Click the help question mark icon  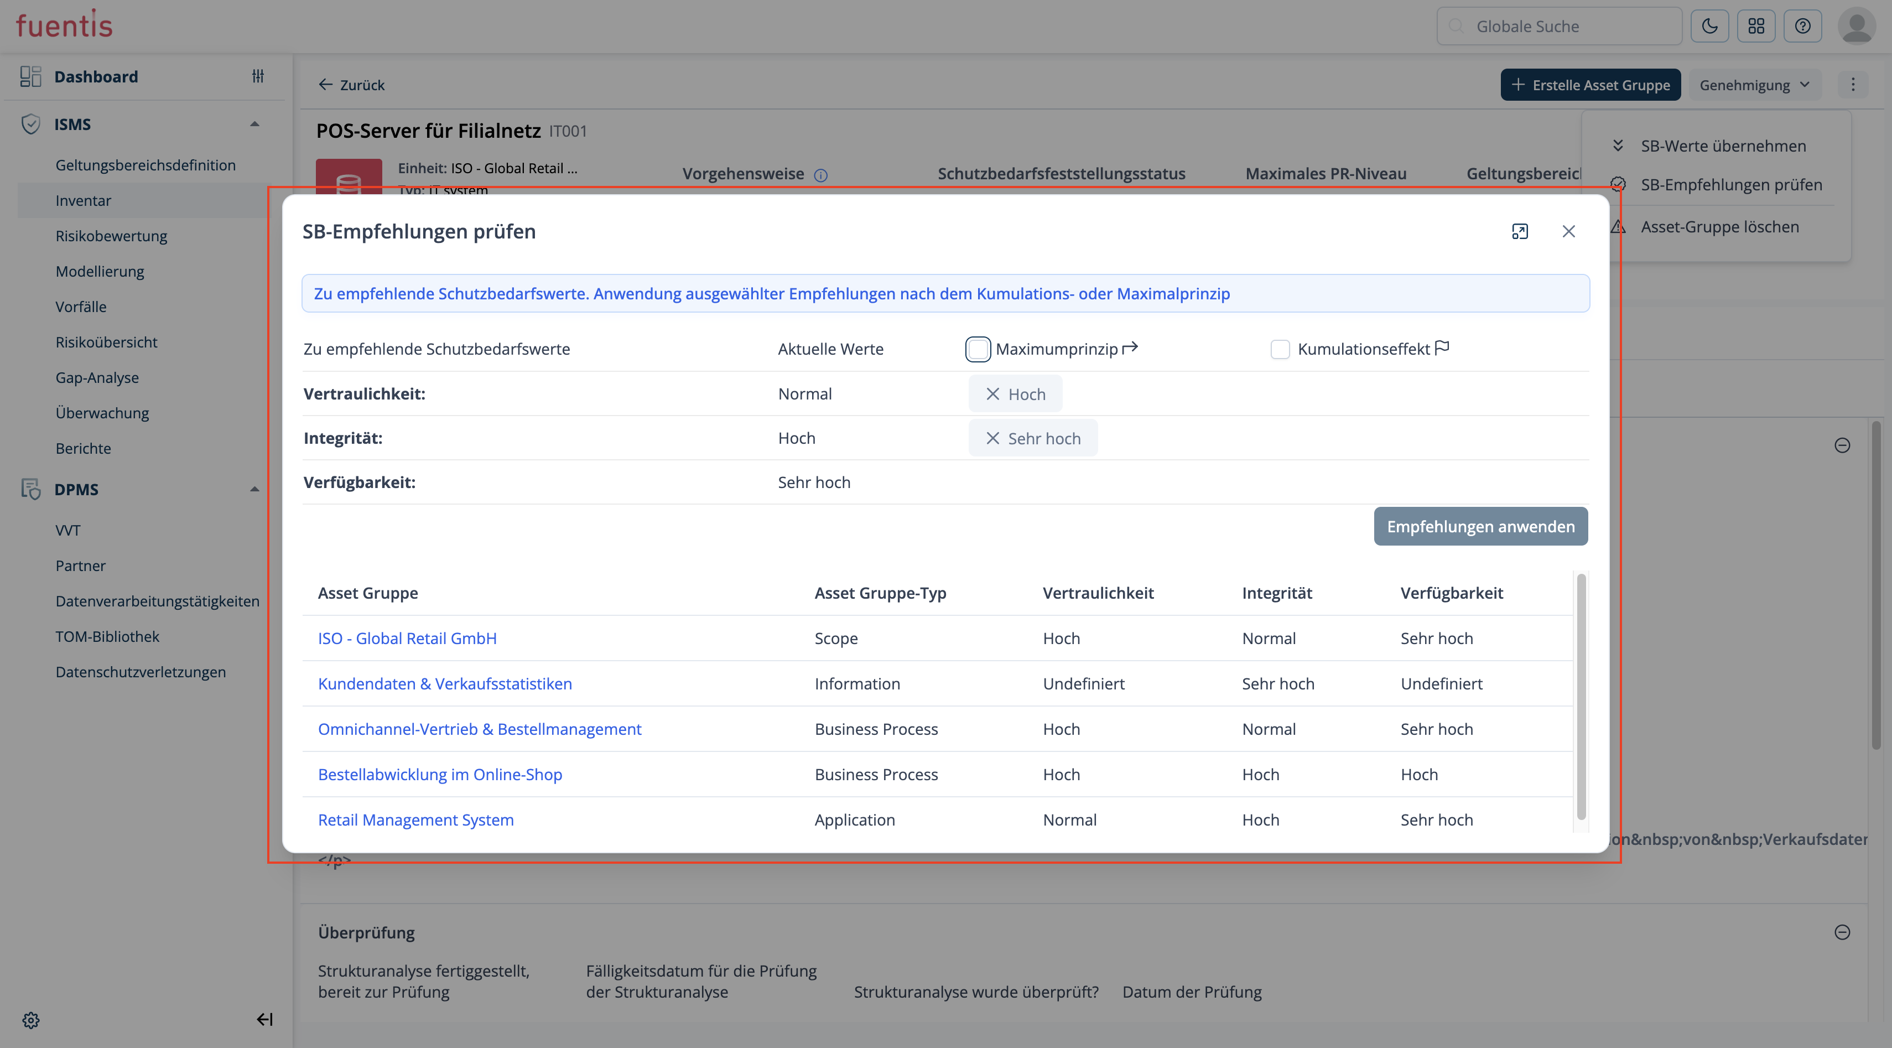tap(1802, 27)
